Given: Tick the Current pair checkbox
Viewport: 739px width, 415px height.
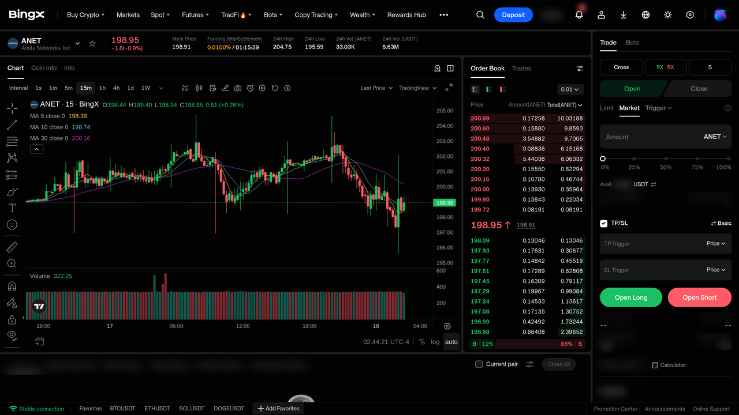Looking at the screenshot, I should pyautogui.click(x=479, y=364).
